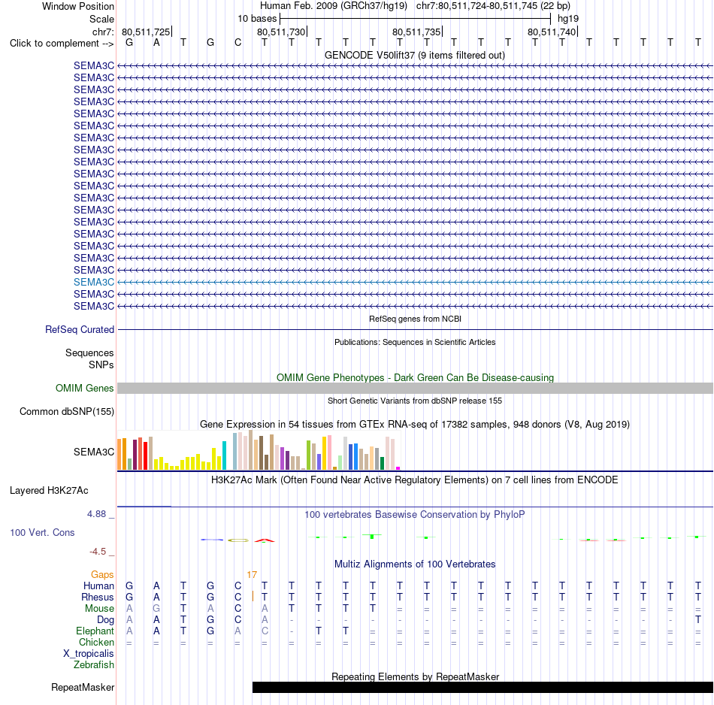Click the 80,511,725 position marker
The height and width of the screenshot is (705, 714).
(146, 32)
